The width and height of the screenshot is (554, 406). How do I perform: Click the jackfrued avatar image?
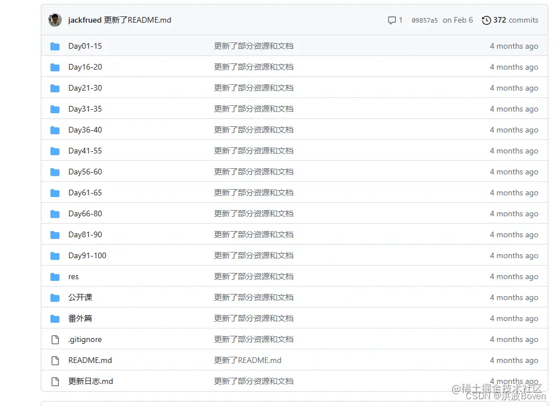[55, 20]
